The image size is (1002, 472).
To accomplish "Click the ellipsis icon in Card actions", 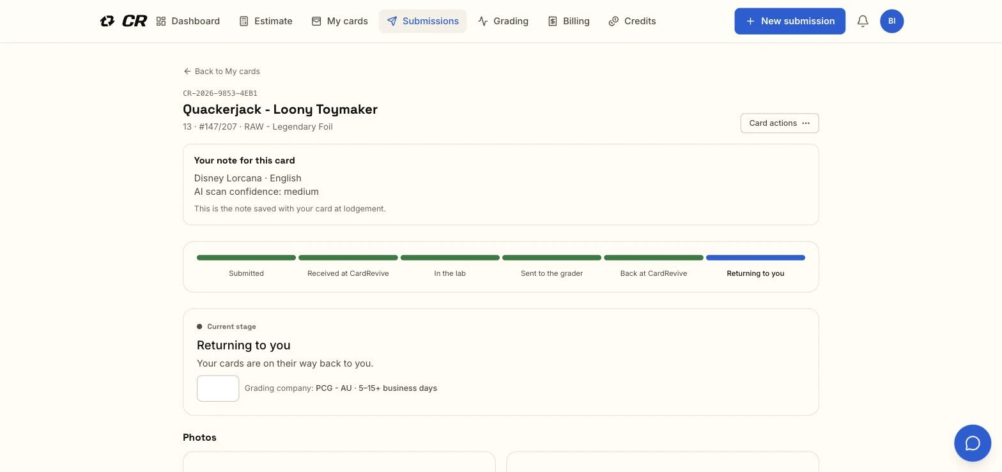I will click(806, 123).
